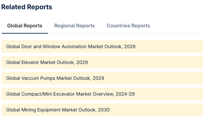Click the Related Reports heading
This screenshot has height=119, width=205.
27,7
